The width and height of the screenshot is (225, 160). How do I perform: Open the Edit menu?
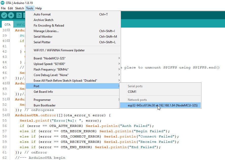(x=10, y=8)
